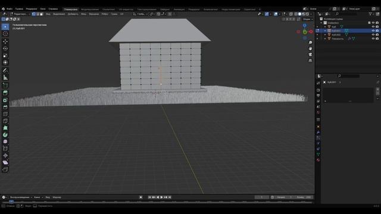Open overlays options dropdown arrow
The height and width of the screenshot is (214, 381).
279,14
